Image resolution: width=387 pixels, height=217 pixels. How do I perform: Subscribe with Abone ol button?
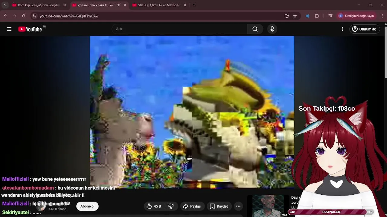87,206
